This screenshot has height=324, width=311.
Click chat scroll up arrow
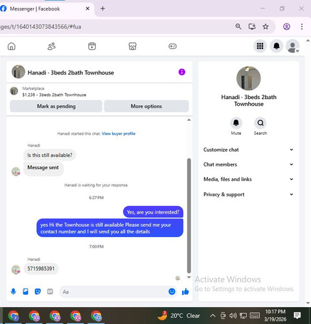tap(189, 120)
